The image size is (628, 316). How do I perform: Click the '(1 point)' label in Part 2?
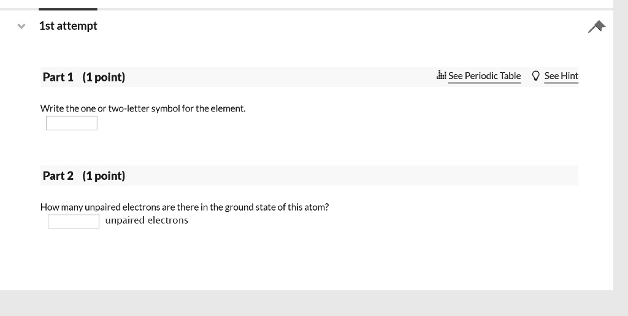tap(104, 176)
